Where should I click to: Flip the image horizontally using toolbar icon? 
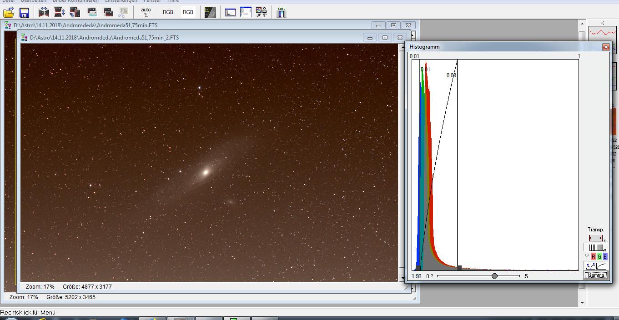44,12
